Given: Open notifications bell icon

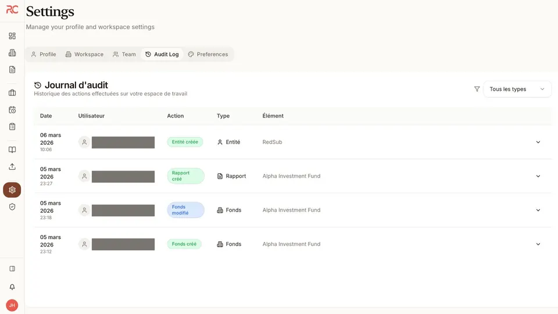Looking at the screenshot, I should tap(12, 287).
